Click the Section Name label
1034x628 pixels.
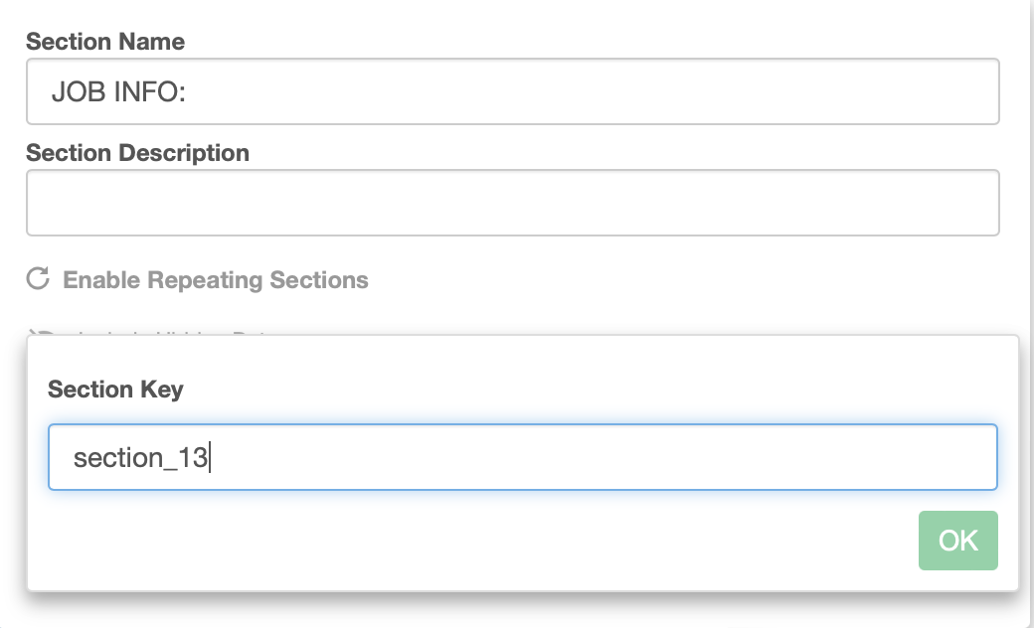(103, 42)
